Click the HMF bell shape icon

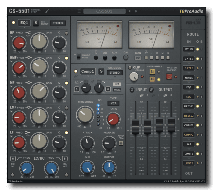coord(29,58)
